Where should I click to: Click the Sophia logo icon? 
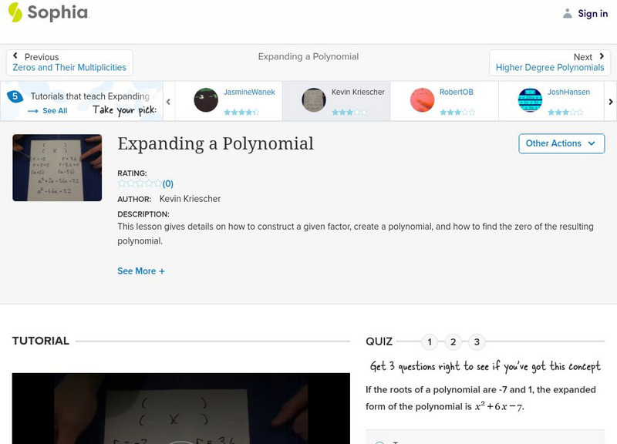[x=14, y=13]
